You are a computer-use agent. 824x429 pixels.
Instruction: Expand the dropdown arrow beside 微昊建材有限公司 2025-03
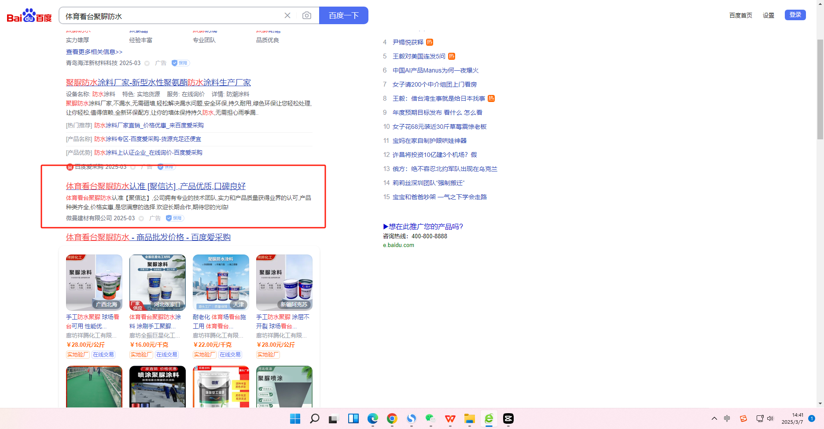[x=141, y=218]
